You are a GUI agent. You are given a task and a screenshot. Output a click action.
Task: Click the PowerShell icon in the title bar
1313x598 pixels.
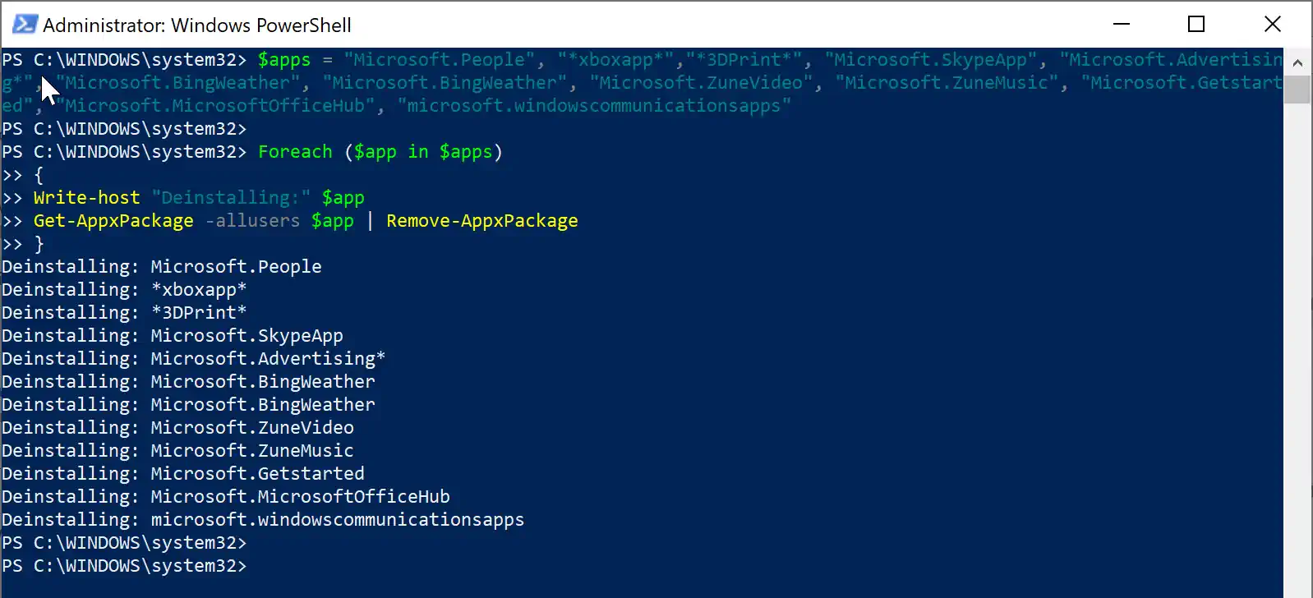24,25
